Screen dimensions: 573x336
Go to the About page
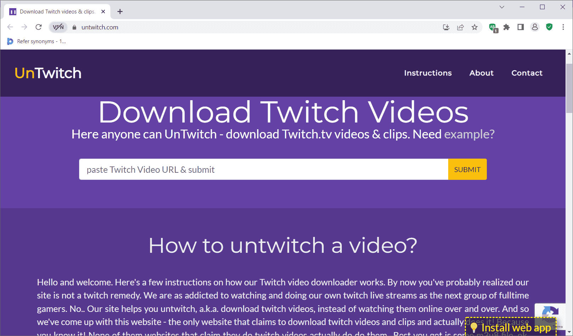[481, 73]
